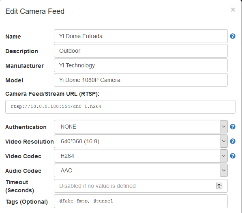Focus the Tags field with @fake-fmtp
Image resolution: width=242 pixels, height=213 pixels.
[141, 201]
